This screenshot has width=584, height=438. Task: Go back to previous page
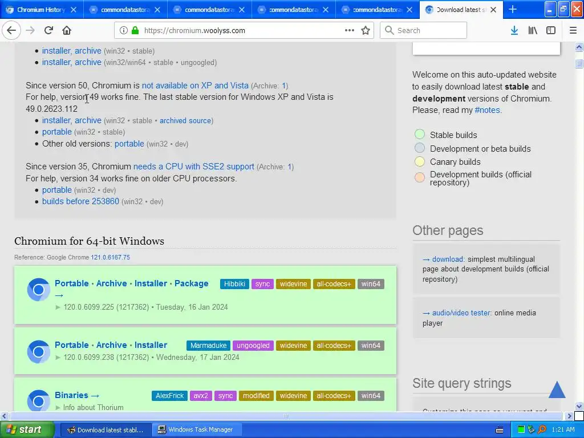tap(11, 31)
